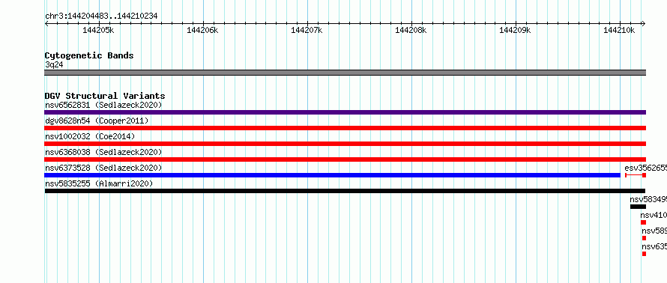Select the red nsv1002032 variant bar
Viewport: 667px width, 283px height.
tap(345, 144)
